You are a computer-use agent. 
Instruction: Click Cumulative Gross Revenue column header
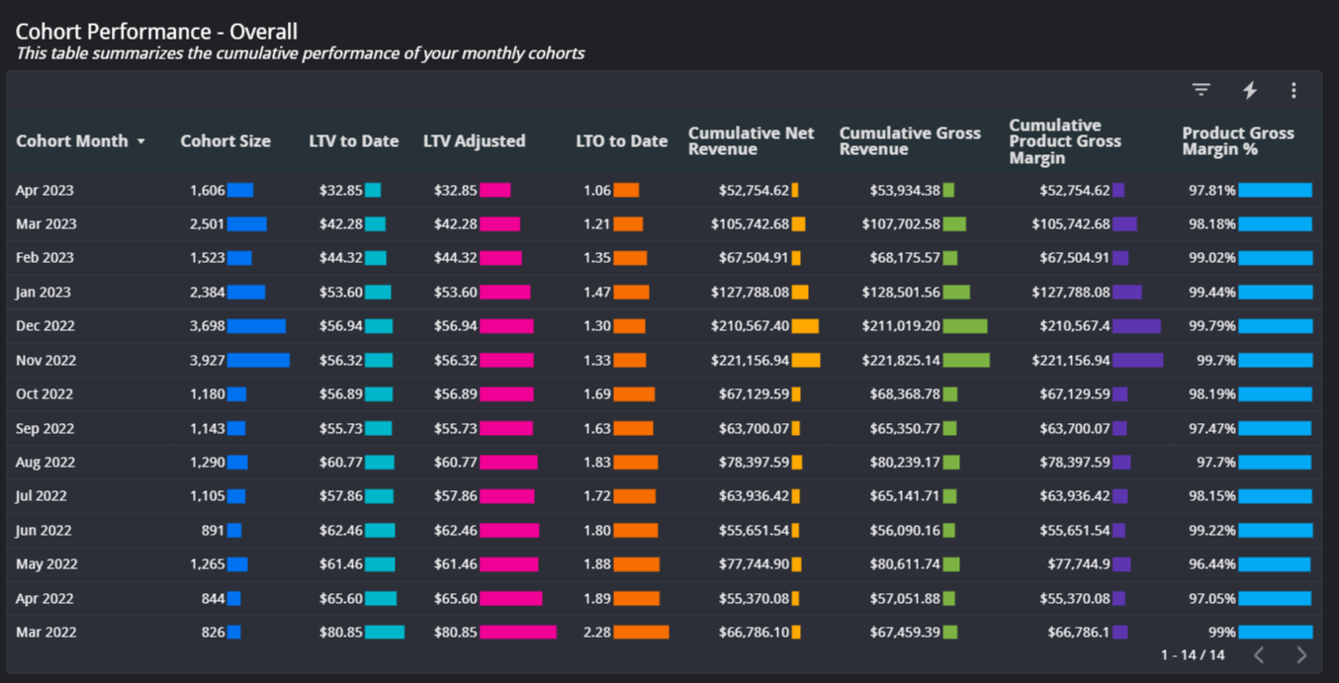(910, 141)
